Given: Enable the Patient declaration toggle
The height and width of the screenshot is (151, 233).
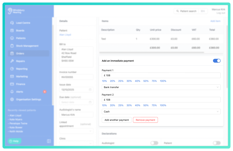Looking at the screenshot, I should (x=217, y=143).
